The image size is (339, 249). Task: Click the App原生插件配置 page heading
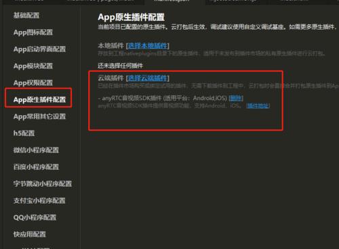pyautogui.click(x=132, y=17)
